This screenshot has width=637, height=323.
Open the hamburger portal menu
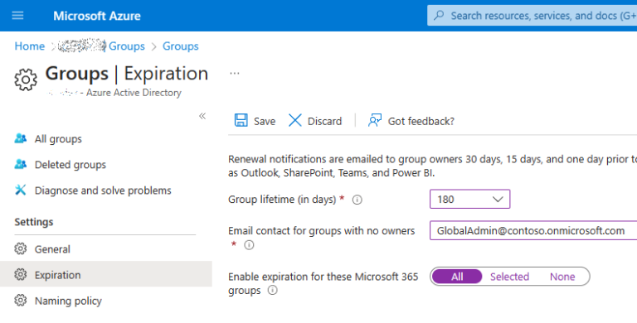[17, 16]
